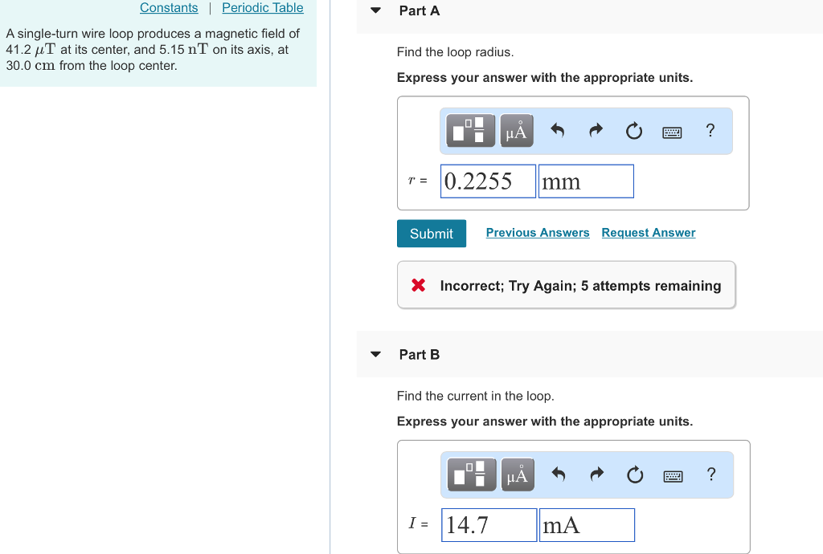The image size is (823, 554).
Task: Undo the last entry in Part A
Action: (557, 130)
